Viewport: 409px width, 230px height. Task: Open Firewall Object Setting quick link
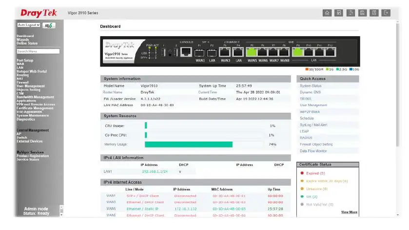click(316, 144)
